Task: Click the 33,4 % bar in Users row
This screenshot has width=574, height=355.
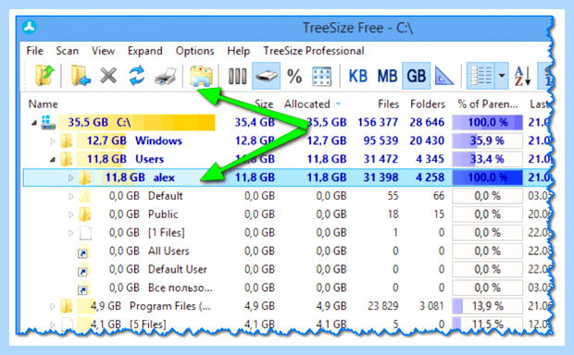Action: [487, 159]
